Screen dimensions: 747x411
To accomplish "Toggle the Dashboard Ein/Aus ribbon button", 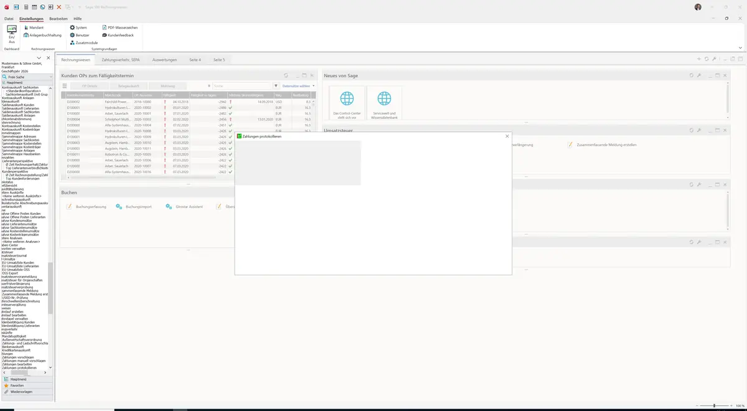I will pyautogui.click(x=12, y=34).
